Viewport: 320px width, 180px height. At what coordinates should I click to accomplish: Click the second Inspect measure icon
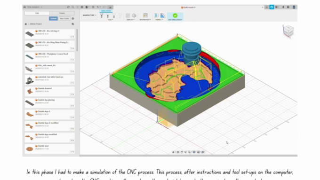click(x=163, y=16)
